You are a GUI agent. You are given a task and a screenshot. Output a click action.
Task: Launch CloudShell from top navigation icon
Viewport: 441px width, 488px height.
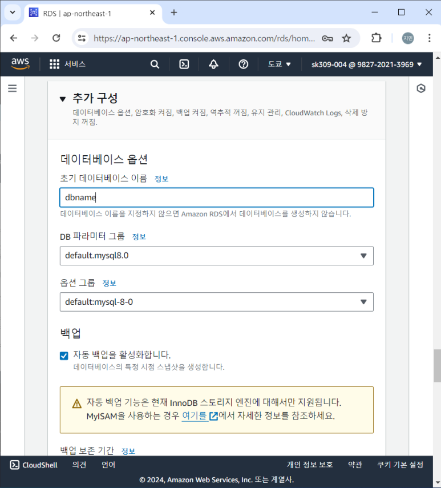[184, 64]
